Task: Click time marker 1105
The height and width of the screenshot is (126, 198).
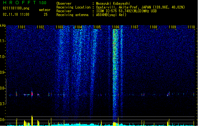Action: (x=97, y=27)
